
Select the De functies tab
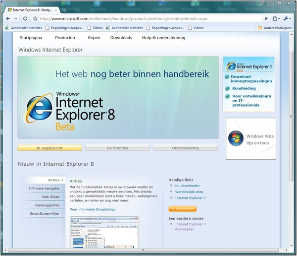point(117,148)
